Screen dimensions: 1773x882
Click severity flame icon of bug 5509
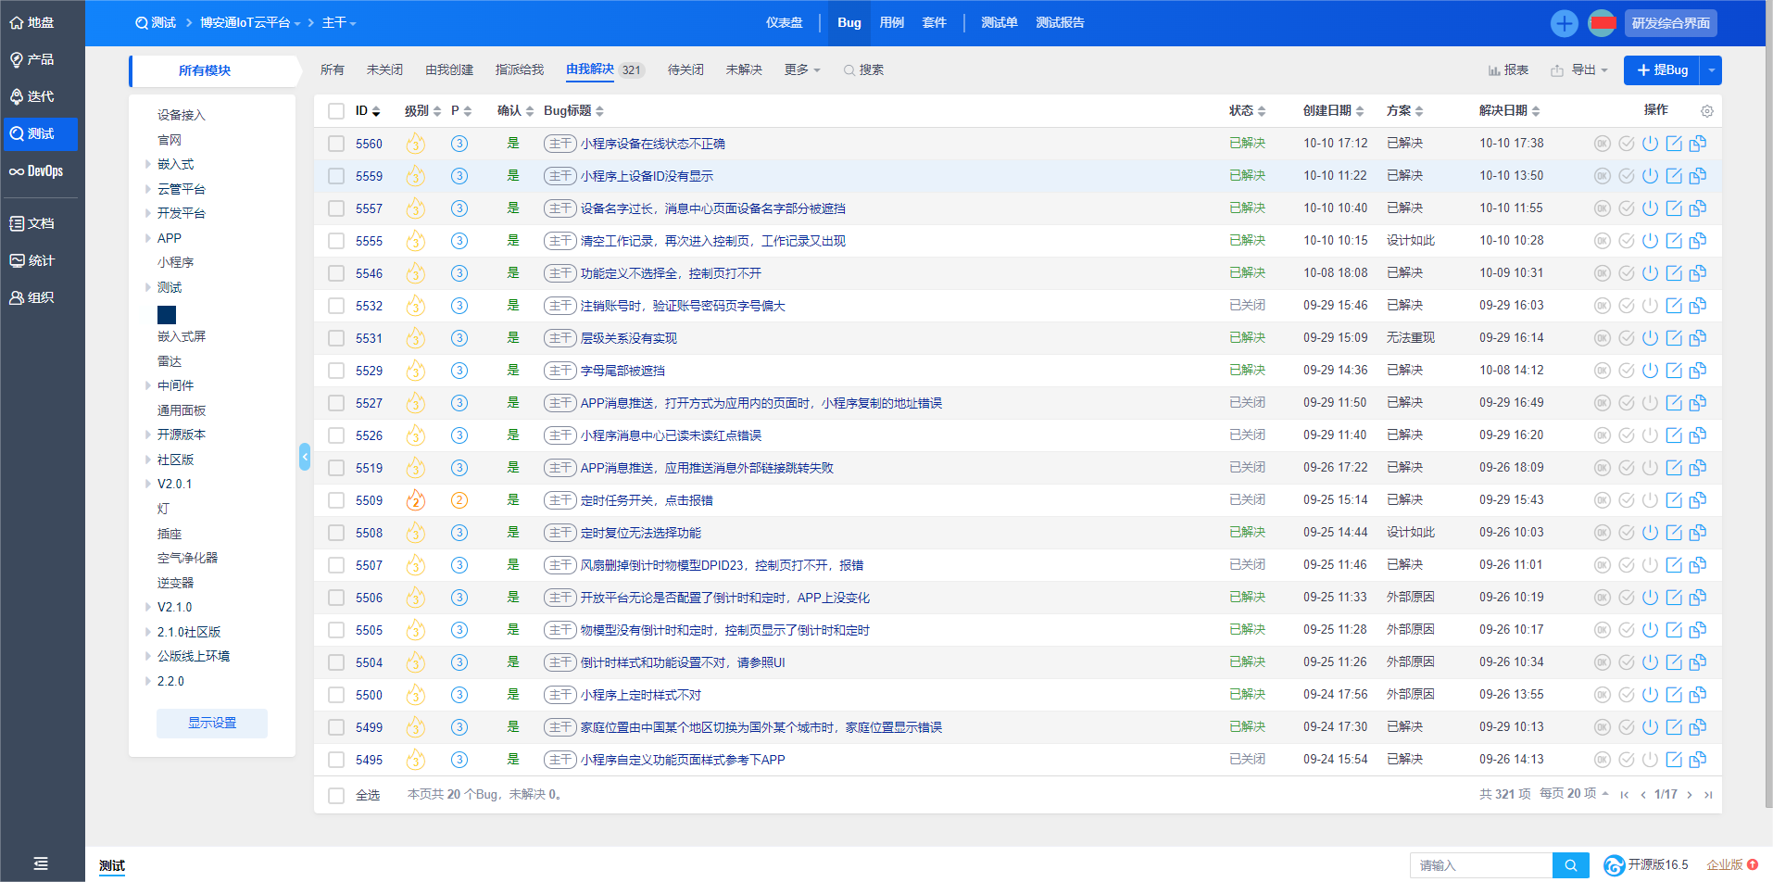click(x=416, y=500)
